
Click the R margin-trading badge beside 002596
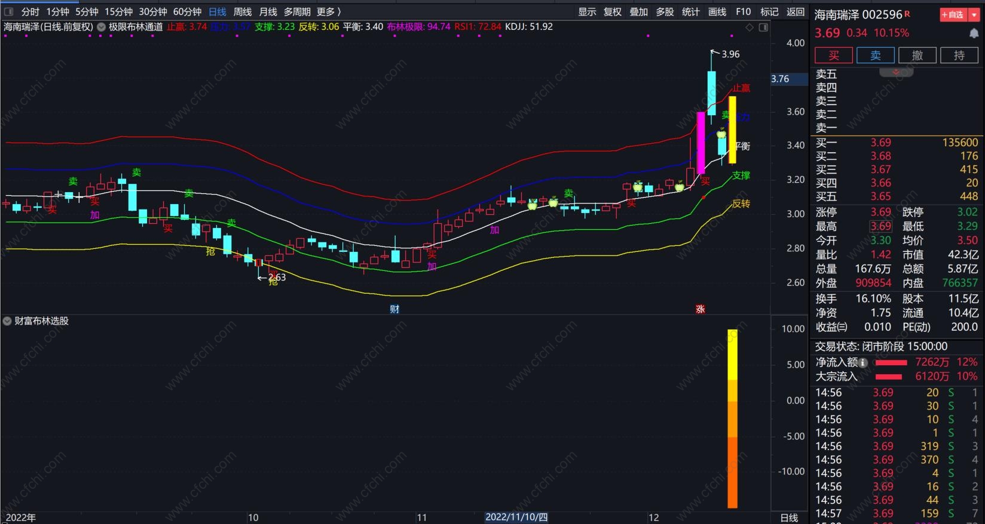[x=907, y=13]
